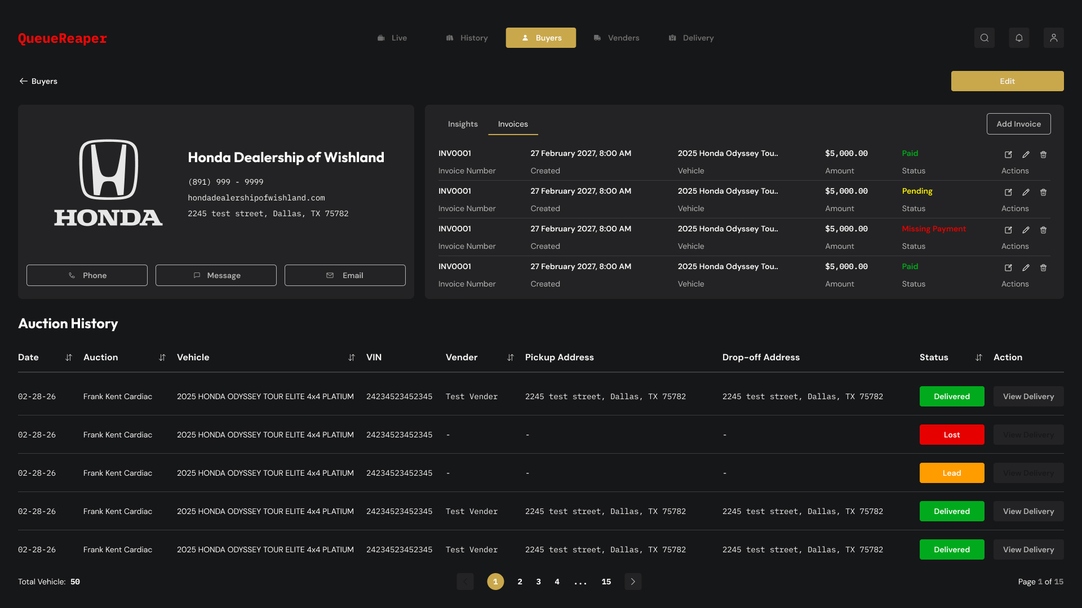Navigate to the Delivery section
Image resolution: width=1082 pixels, height=608 pixels.
690,38
